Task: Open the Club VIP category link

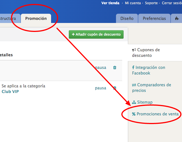Action: coord(10,92)
